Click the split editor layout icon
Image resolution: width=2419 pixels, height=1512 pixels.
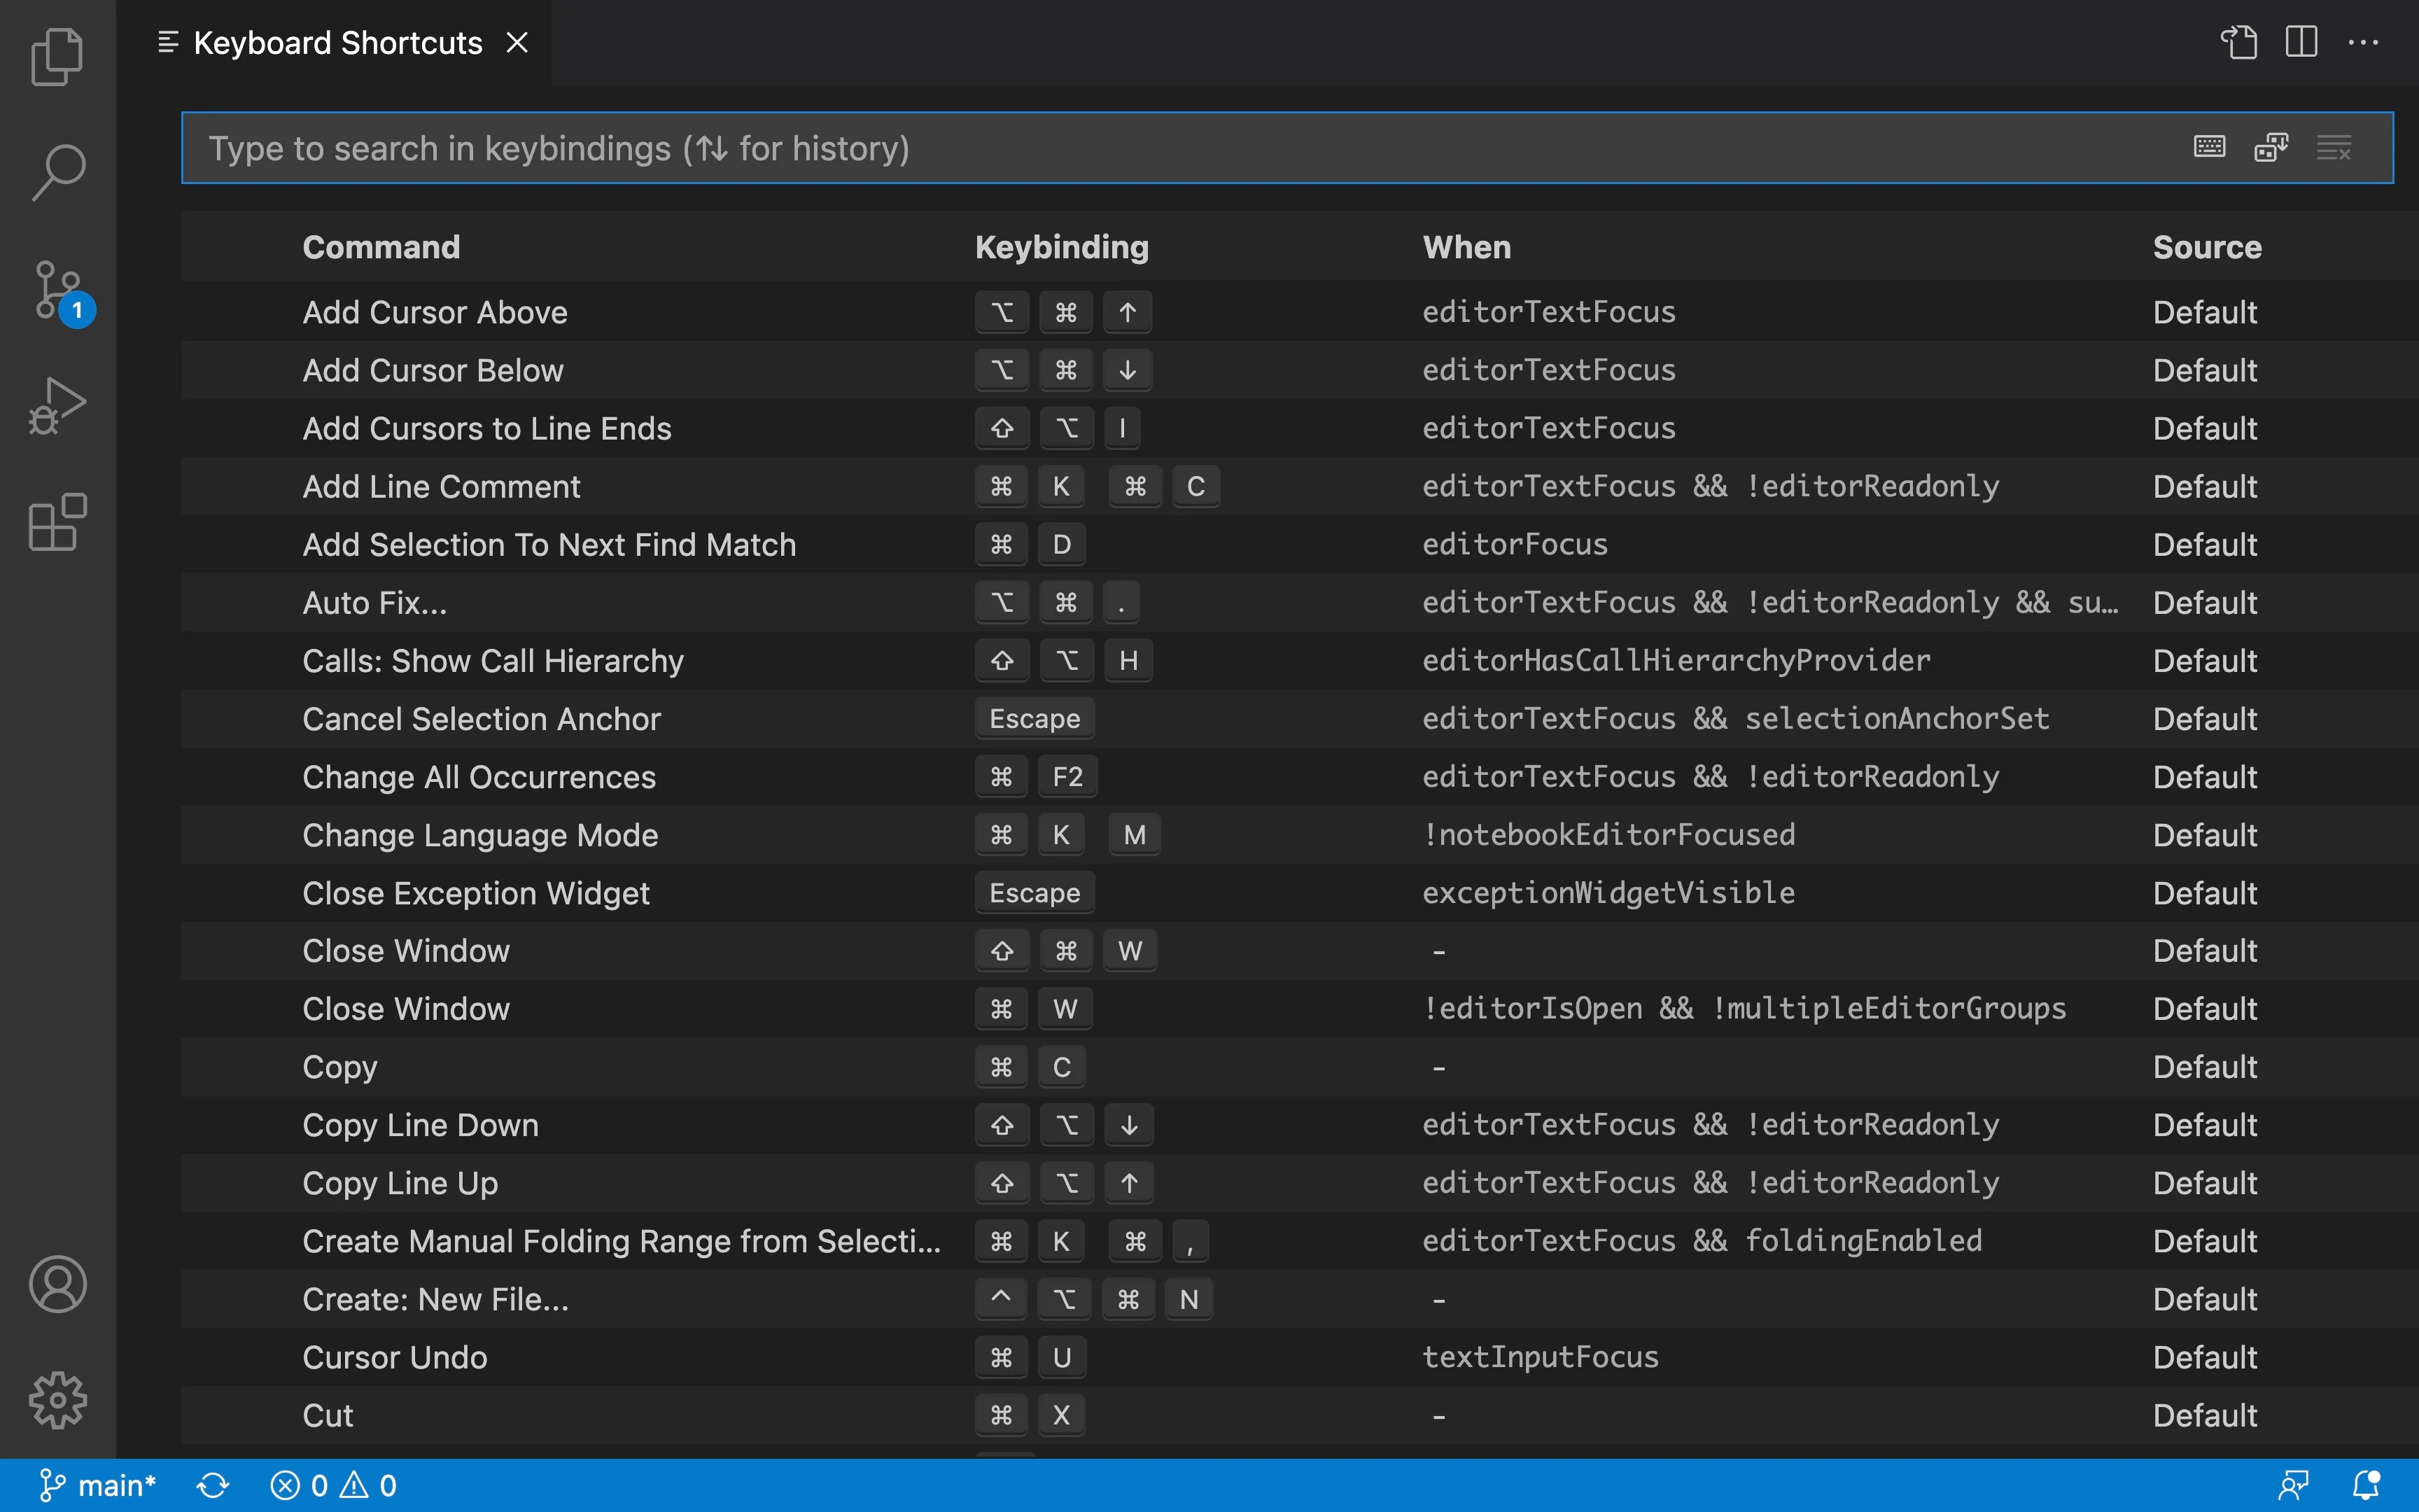click(x=2301, y=42)
